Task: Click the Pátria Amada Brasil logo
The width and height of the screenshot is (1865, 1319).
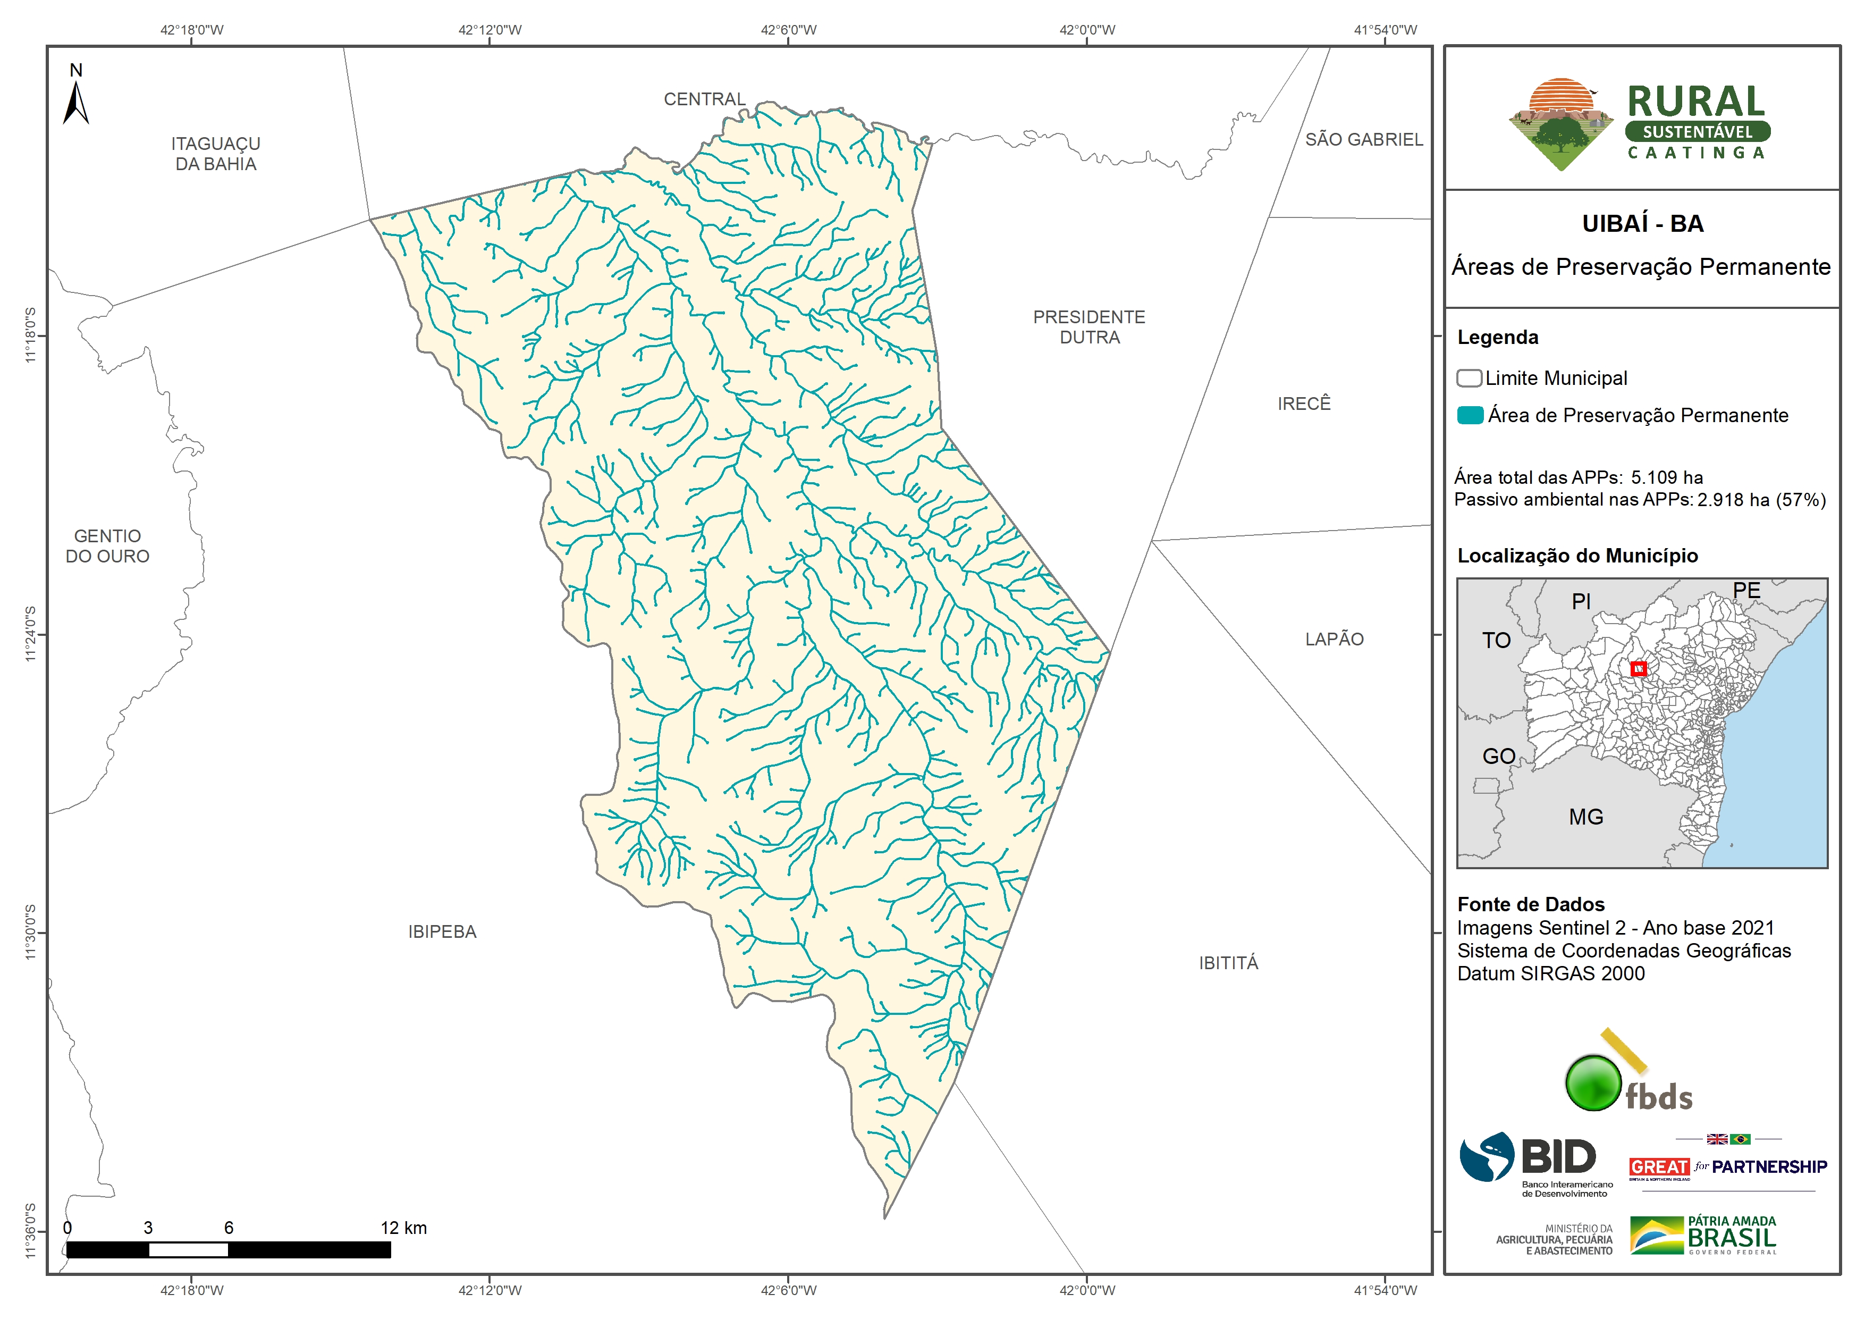Action: pos(1703,1236)
